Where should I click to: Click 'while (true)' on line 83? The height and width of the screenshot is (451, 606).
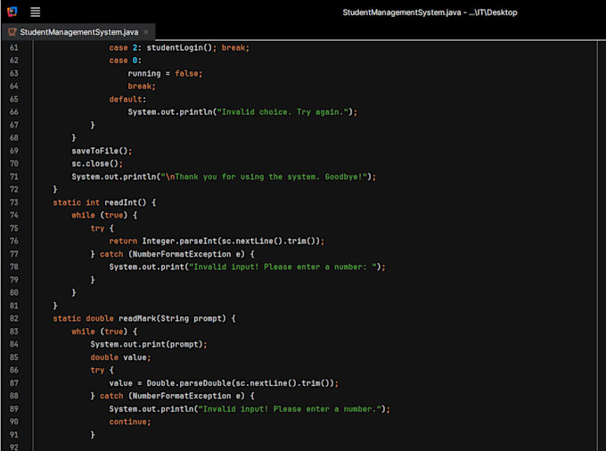(99, 332)
